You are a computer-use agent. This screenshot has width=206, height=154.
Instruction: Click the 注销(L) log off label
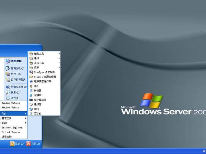(x=19, y=144)
